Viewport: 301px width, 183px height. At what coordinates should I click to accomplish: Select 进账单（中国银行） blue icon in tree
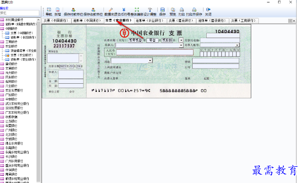coord(7,38)
